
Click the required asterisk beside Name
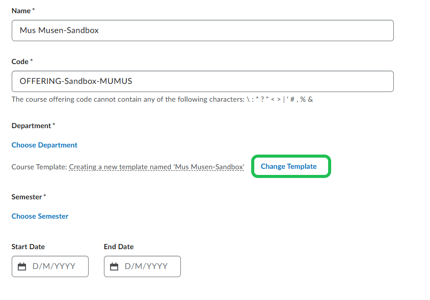34,10
